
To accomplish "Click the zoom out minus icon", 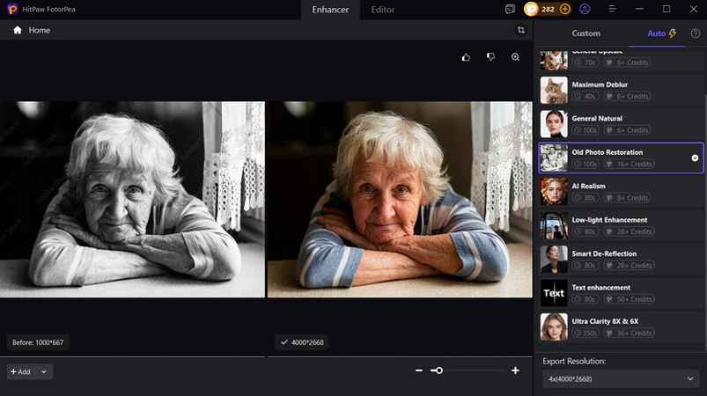I will pos(419,370).
